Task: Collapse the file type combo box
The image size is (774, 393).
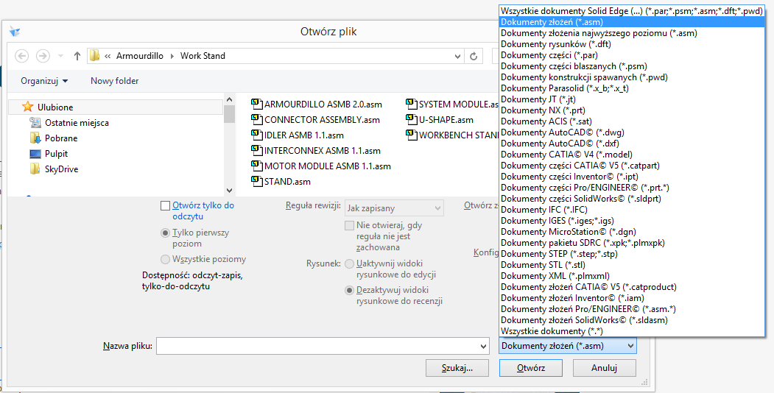Action: (x=630, y=346)
